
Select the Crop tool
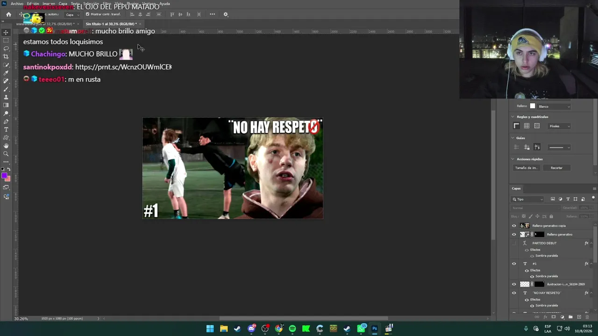coord(6,56)
